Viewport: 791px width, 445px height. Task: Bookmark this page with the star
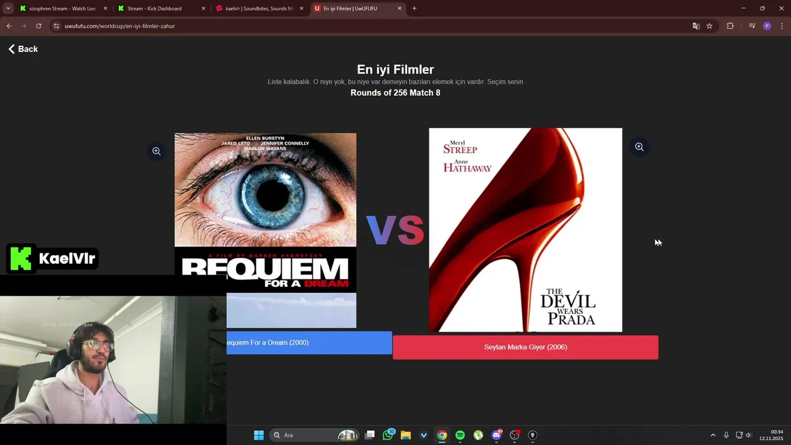[x=709, y=26]
